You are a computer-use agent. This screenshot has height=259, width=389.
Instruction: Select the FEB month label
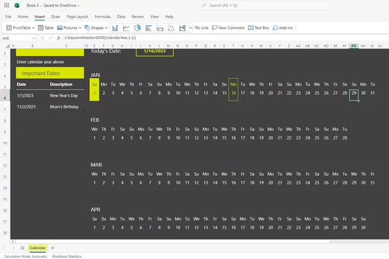(95, 120)
